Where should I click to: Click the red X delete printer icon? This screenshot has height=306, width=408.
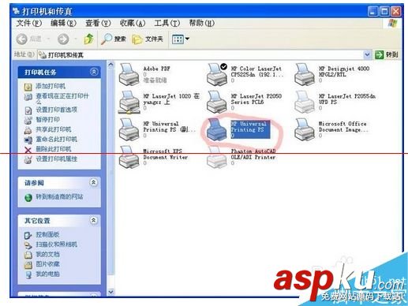(28, 150)
